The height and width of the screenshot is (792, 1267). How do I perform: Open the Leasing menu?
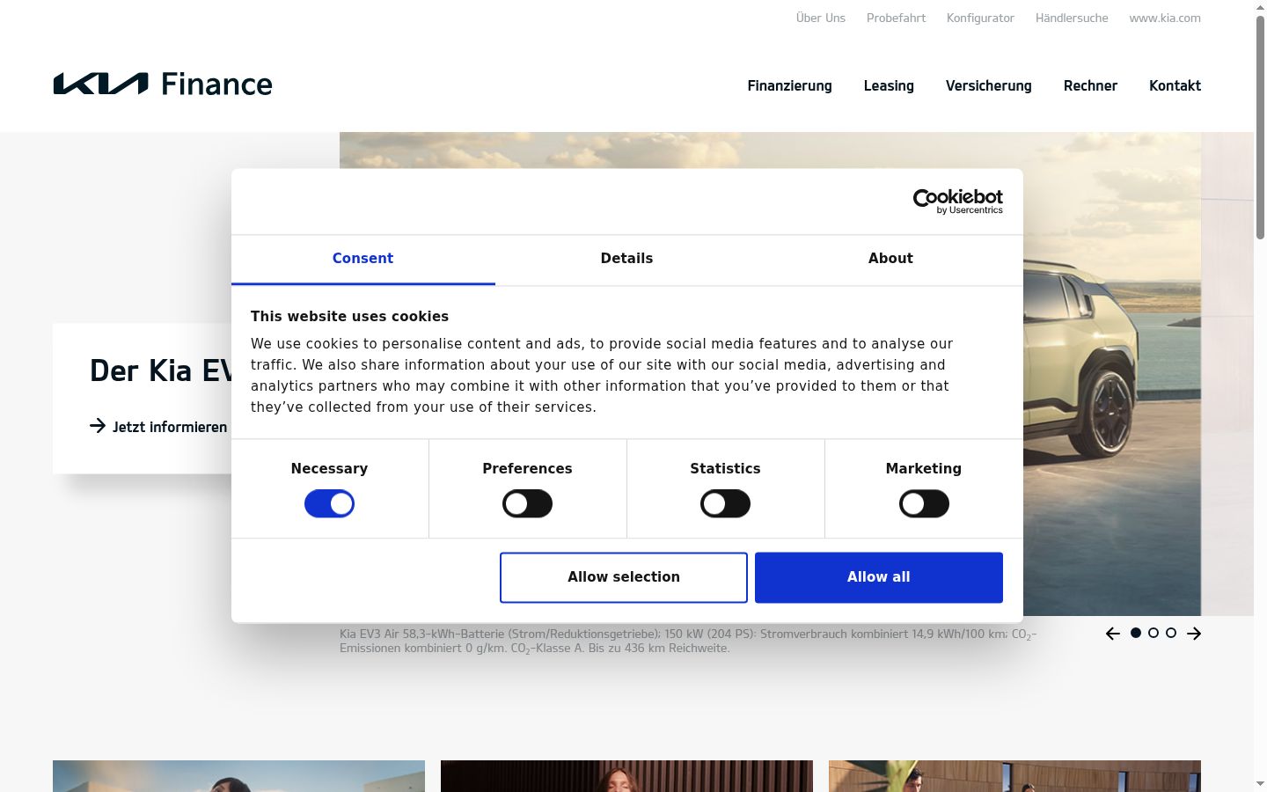[889, 85]
